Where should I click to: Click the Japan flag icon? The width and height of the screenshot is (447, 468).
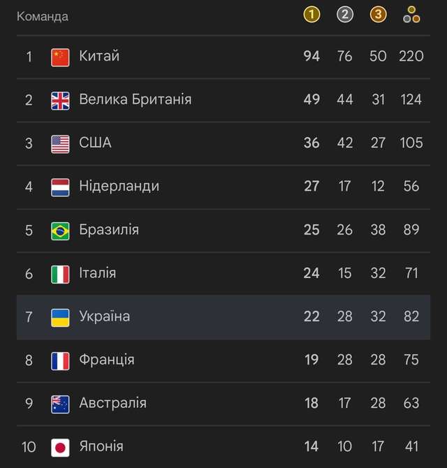(x=60, y=447)
